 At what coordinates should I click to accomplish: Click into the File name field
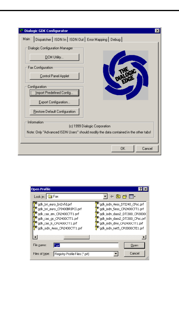coord(86,245)
